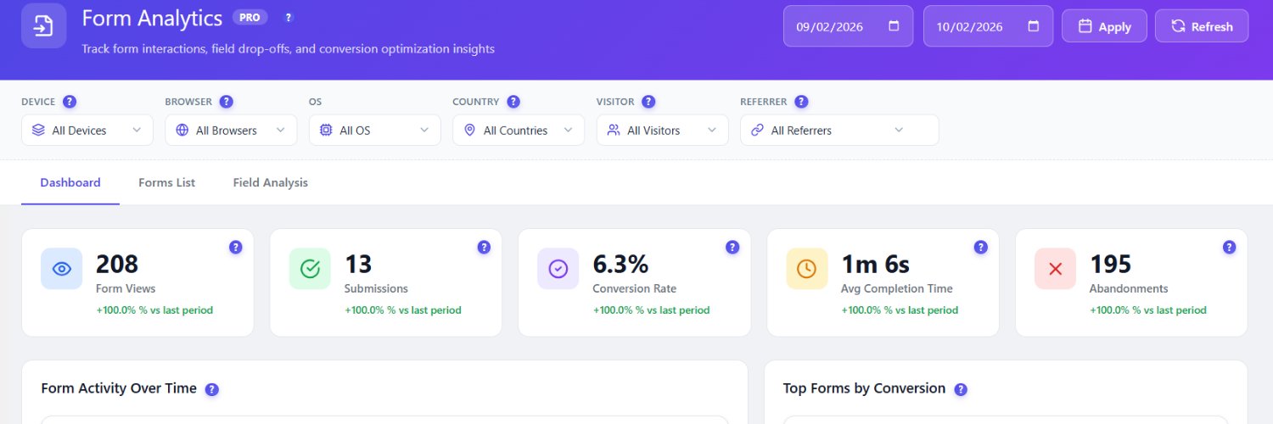Expand the All Devices dropdown
This screenshot has height=424, width=1273.
[87, 131]
